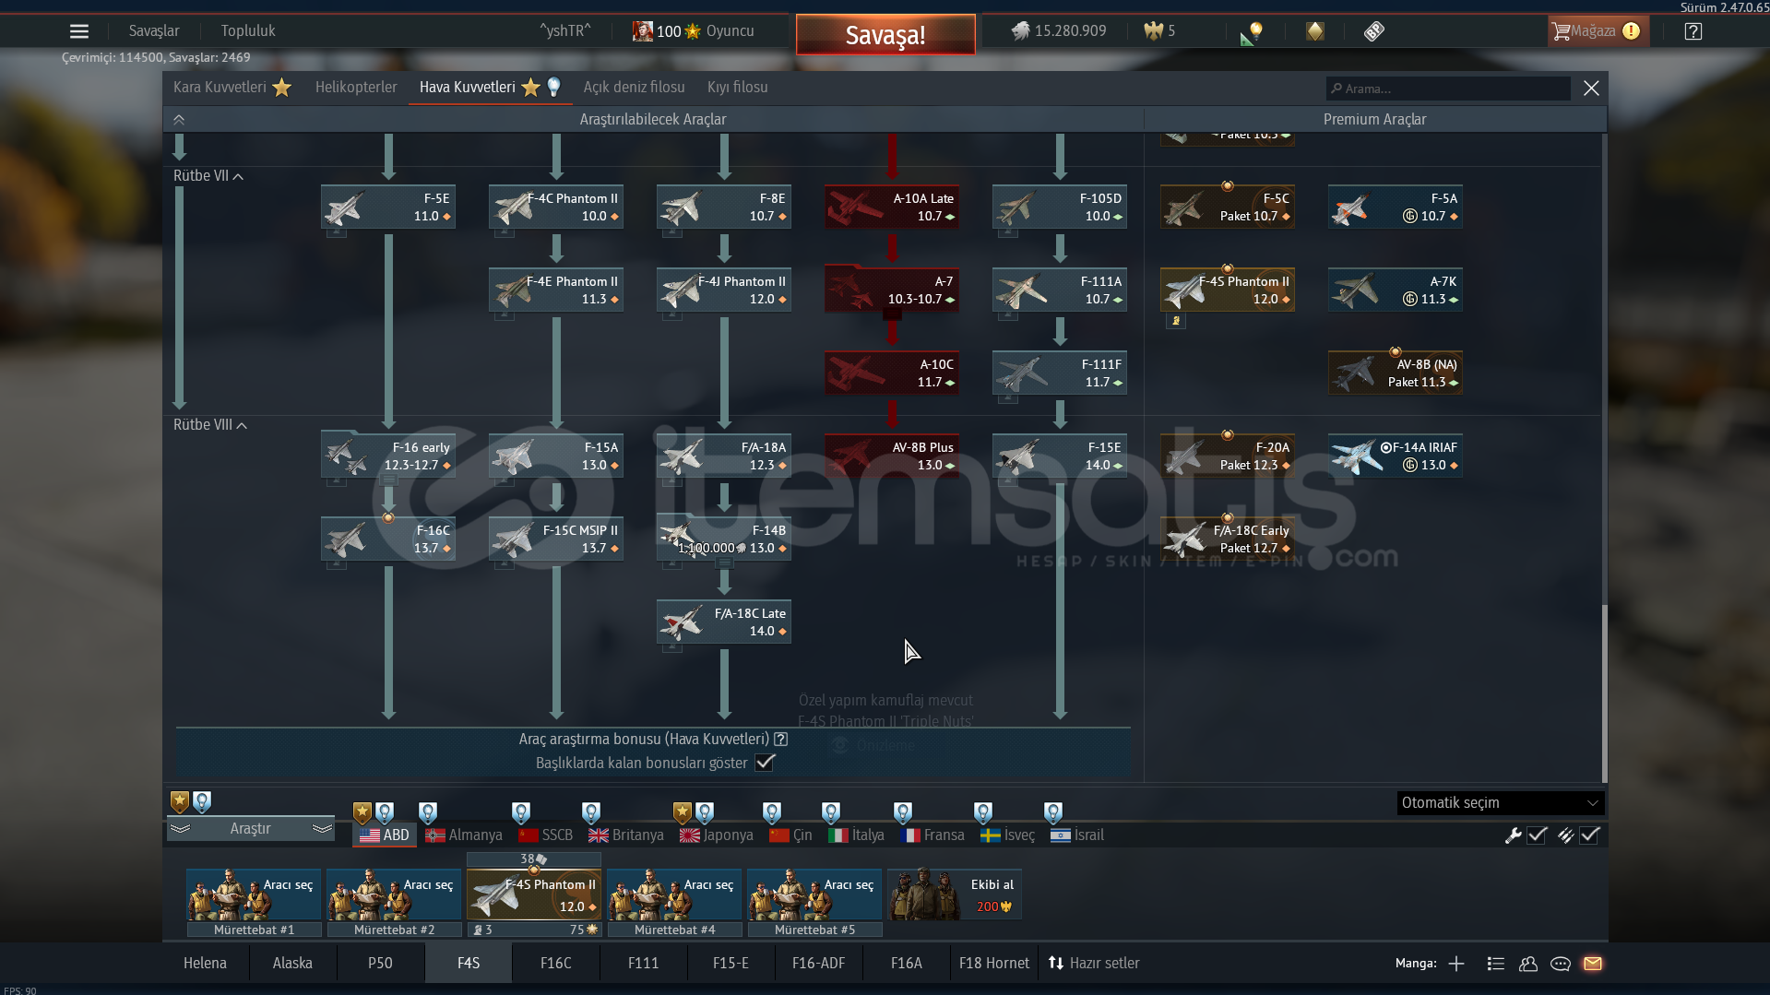1770x995 pixels.
Task: Select premium AV-8B (NA) pack aircraft
Action: (1396, 373)
